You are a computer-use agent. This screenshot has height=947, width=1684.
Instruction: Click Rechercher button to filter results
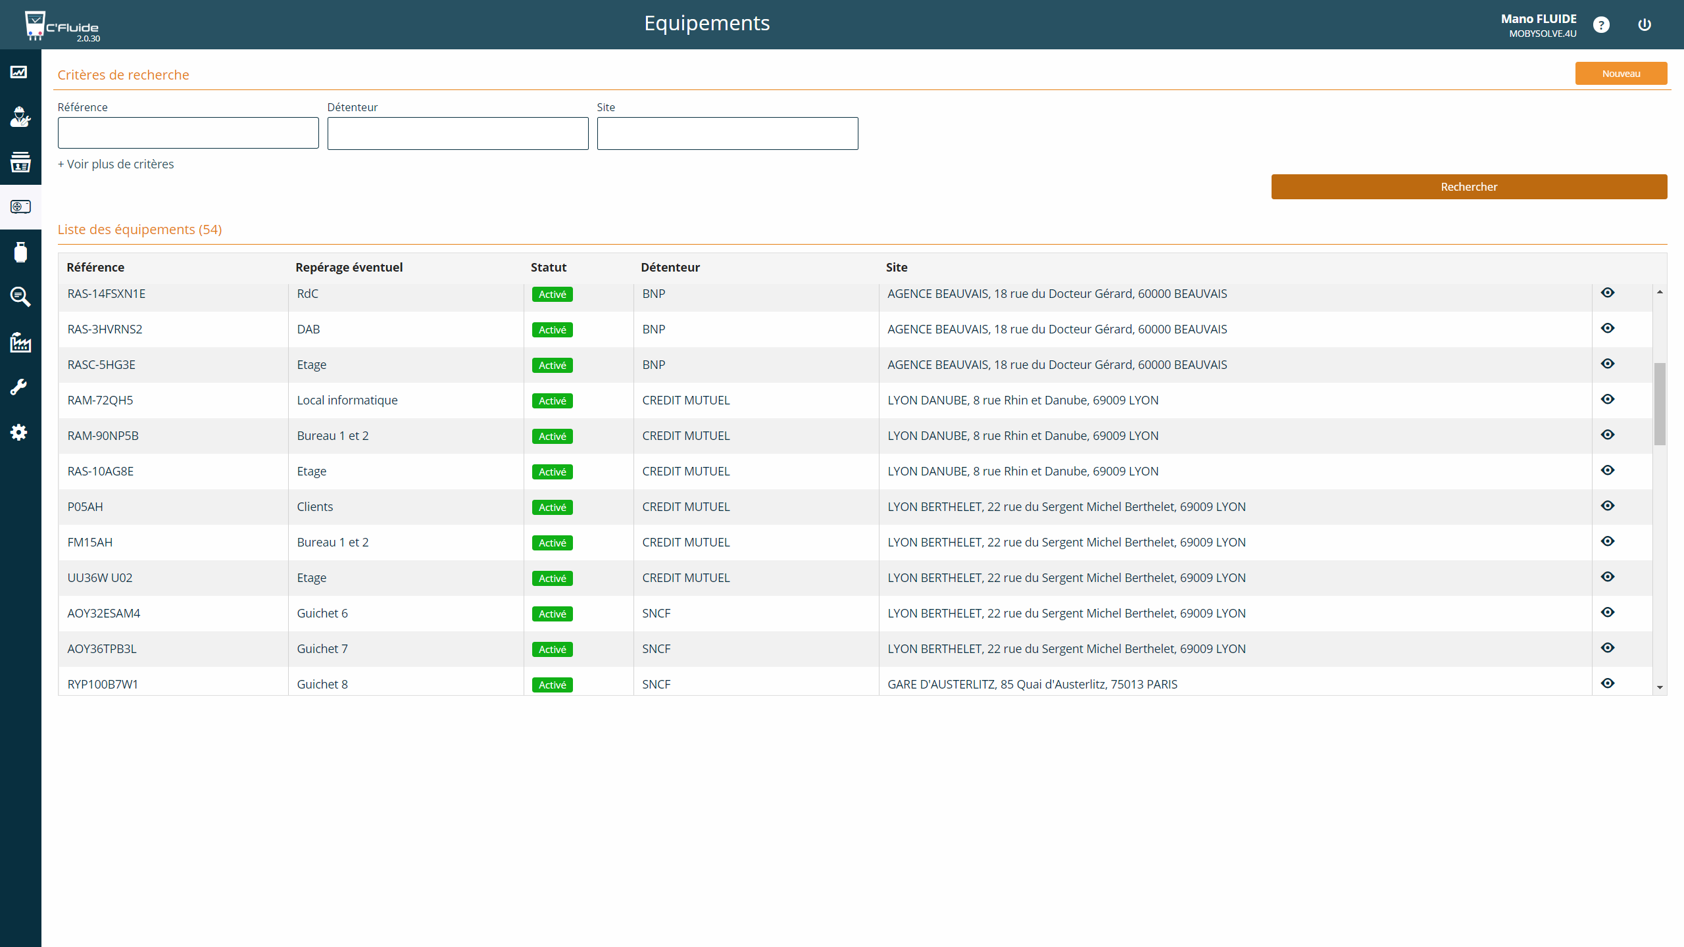click(1469, 186)
